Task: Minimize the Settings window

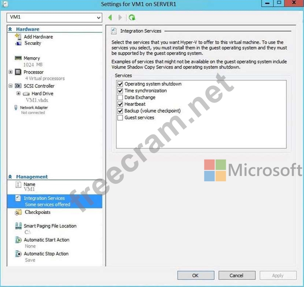Action: [x=267, y=3]
